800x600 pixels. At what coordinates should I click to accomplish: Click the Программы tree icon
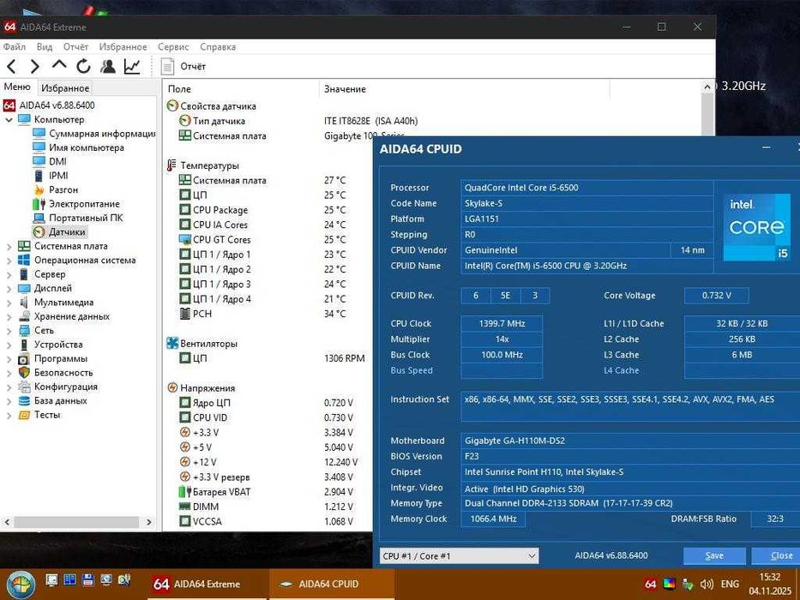tap(24, 358)
